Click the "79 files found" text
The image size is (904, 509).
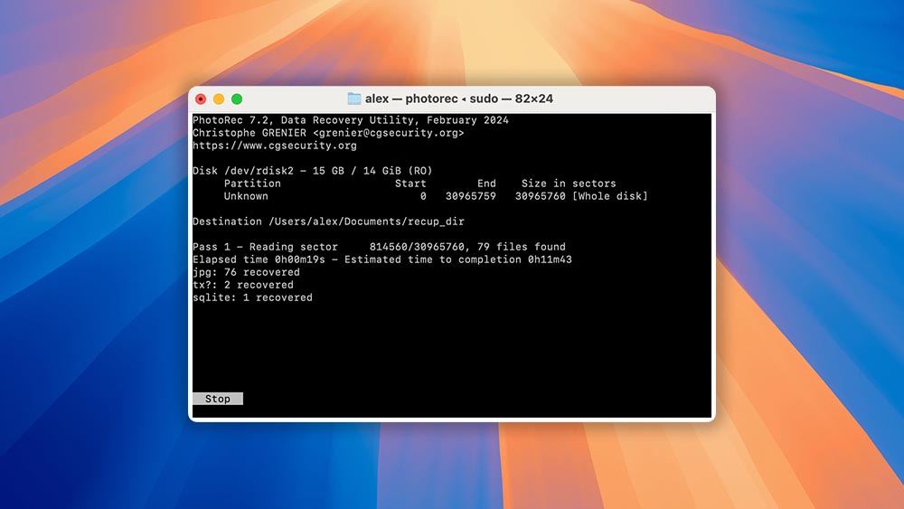[x=522, y=248]
